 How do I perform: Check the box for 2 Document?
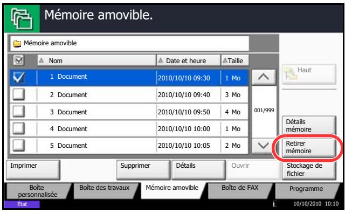pyautogui.click(x=18, y=94)
